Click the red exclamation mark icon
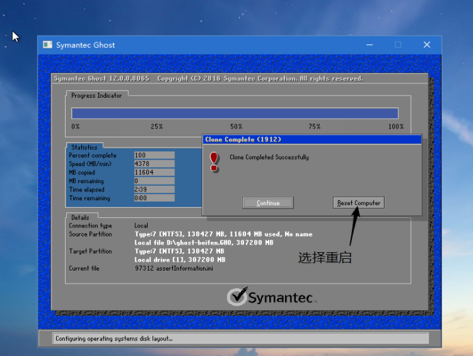The image size is (473, 356). pos(214,162)
